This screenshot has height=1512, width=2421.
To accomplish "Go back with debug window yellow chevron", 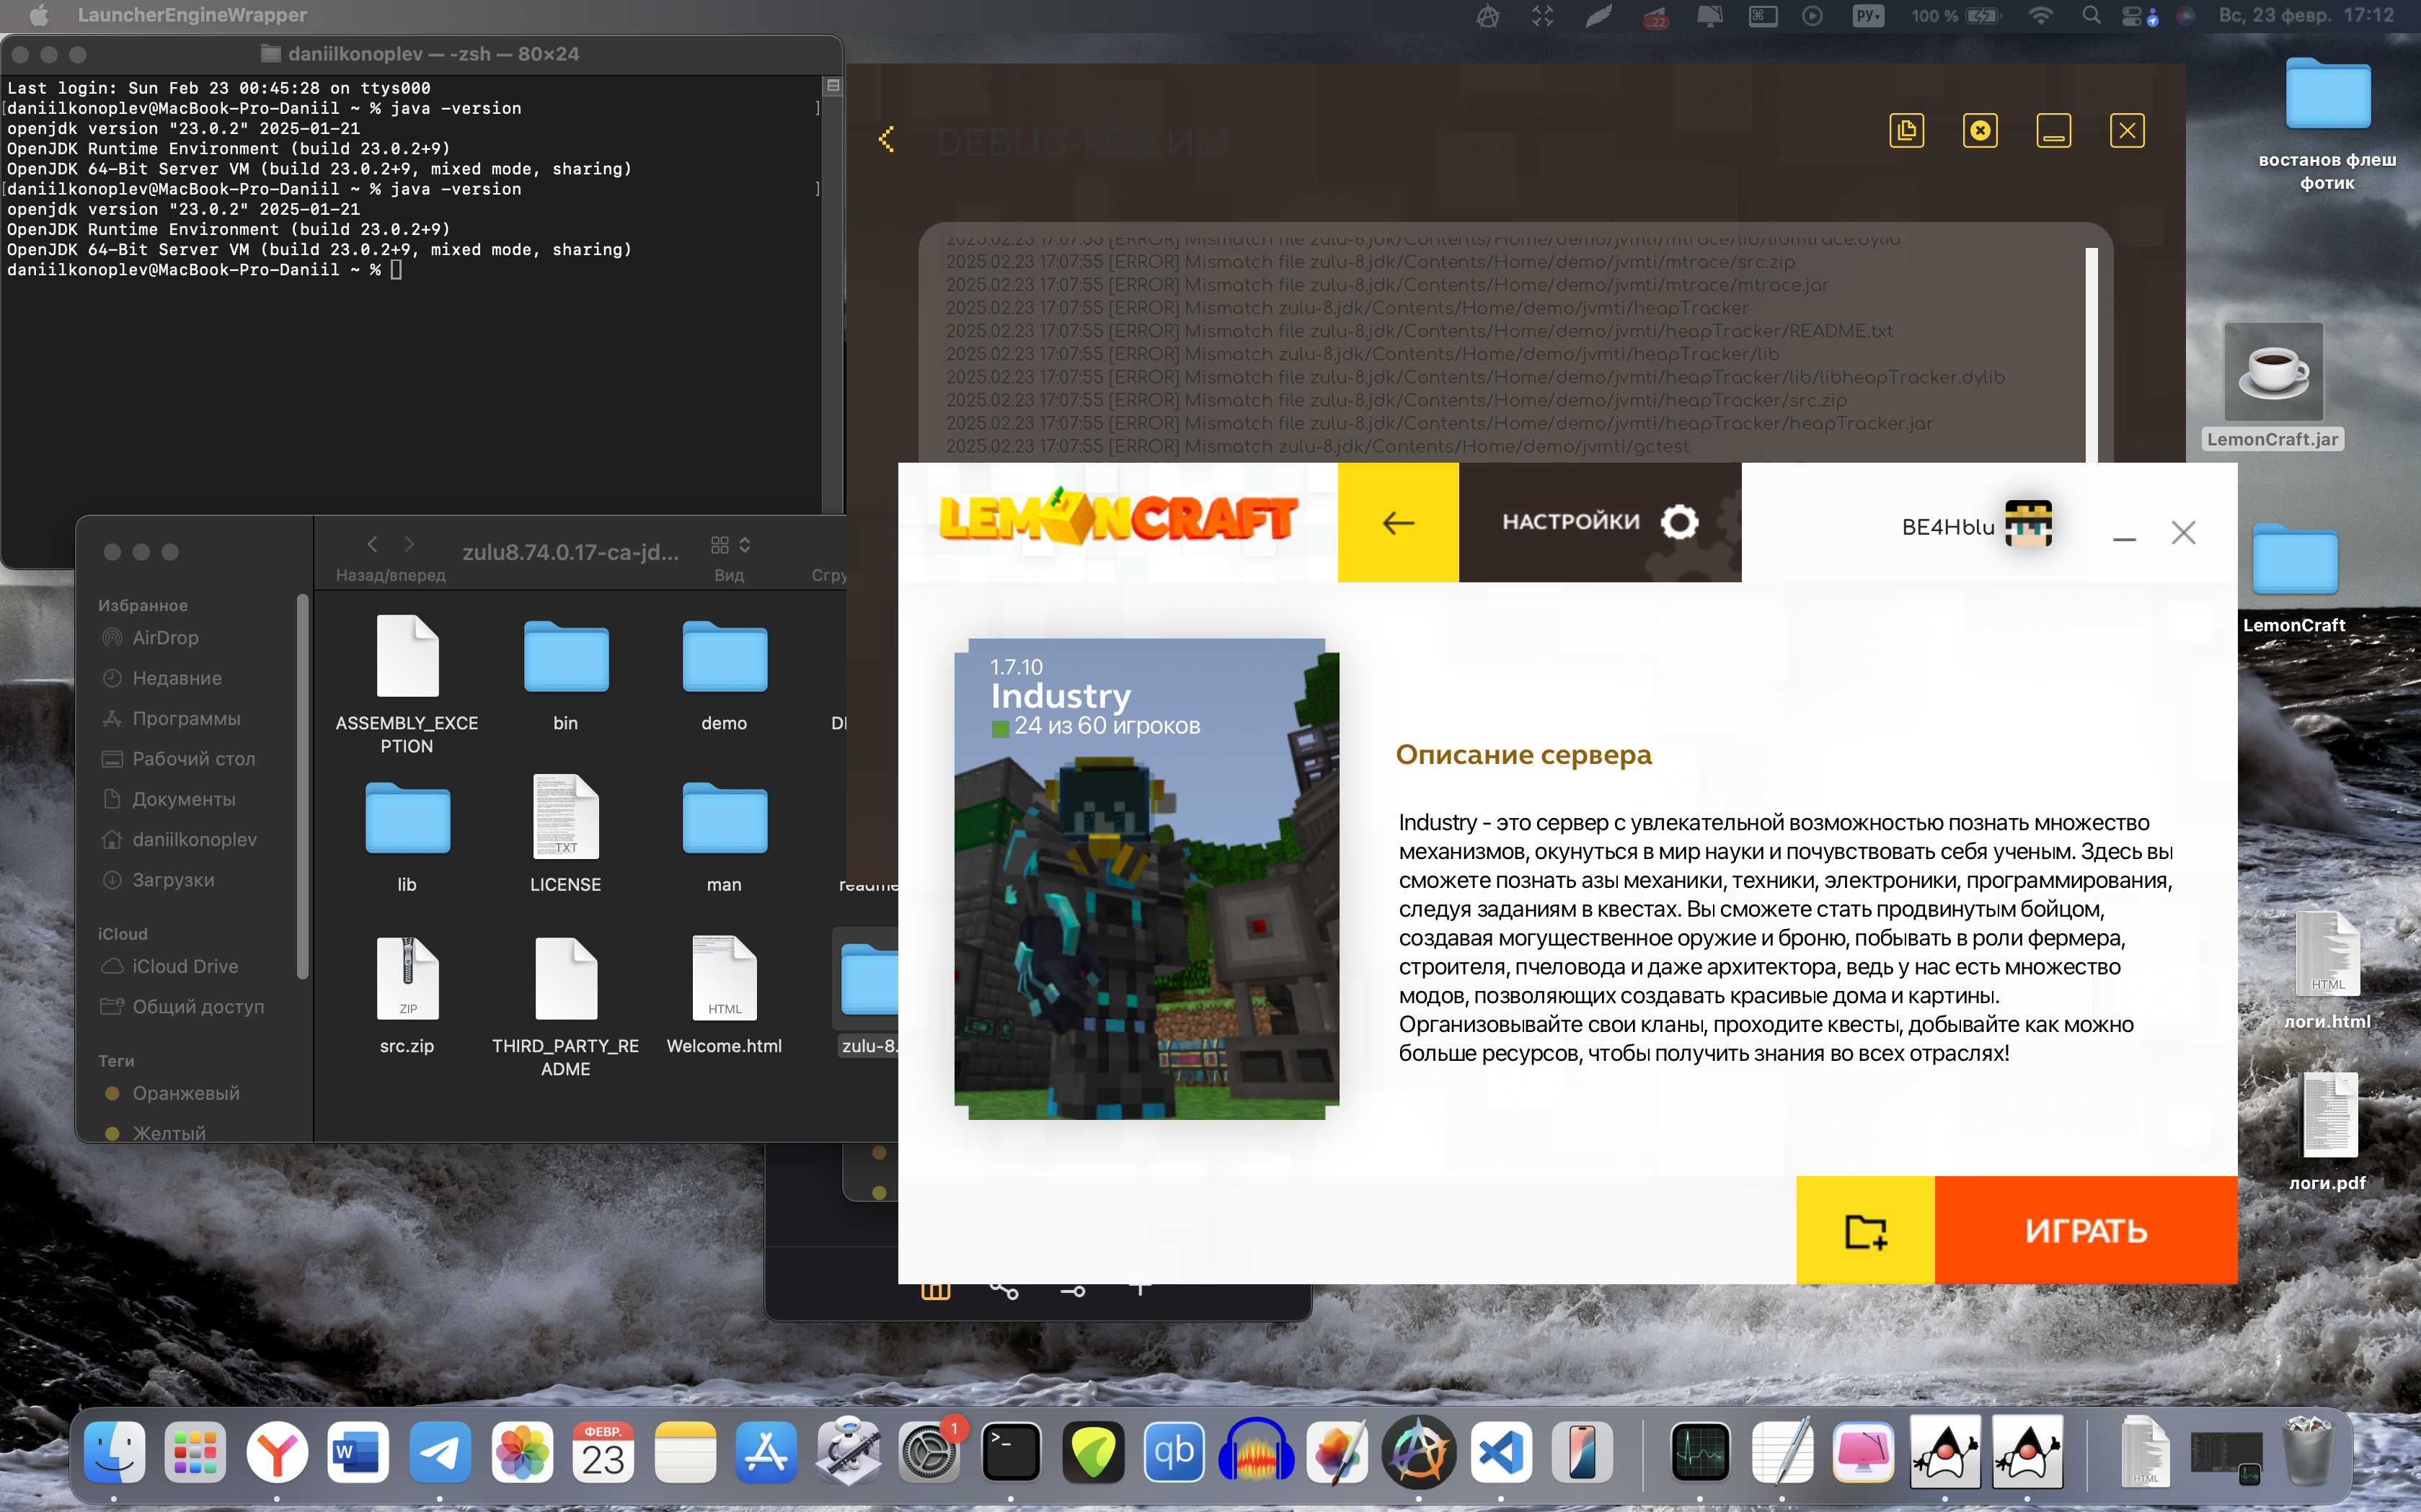I will [886, 139].
